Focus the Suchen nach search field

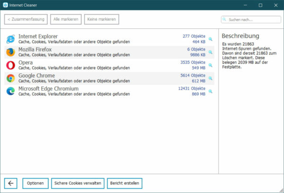click(x=251, y=19)
